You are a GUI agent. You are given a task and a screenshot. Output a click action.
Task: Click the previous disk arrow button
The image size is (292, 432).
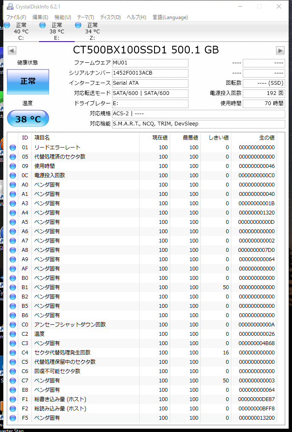[11, 51]
